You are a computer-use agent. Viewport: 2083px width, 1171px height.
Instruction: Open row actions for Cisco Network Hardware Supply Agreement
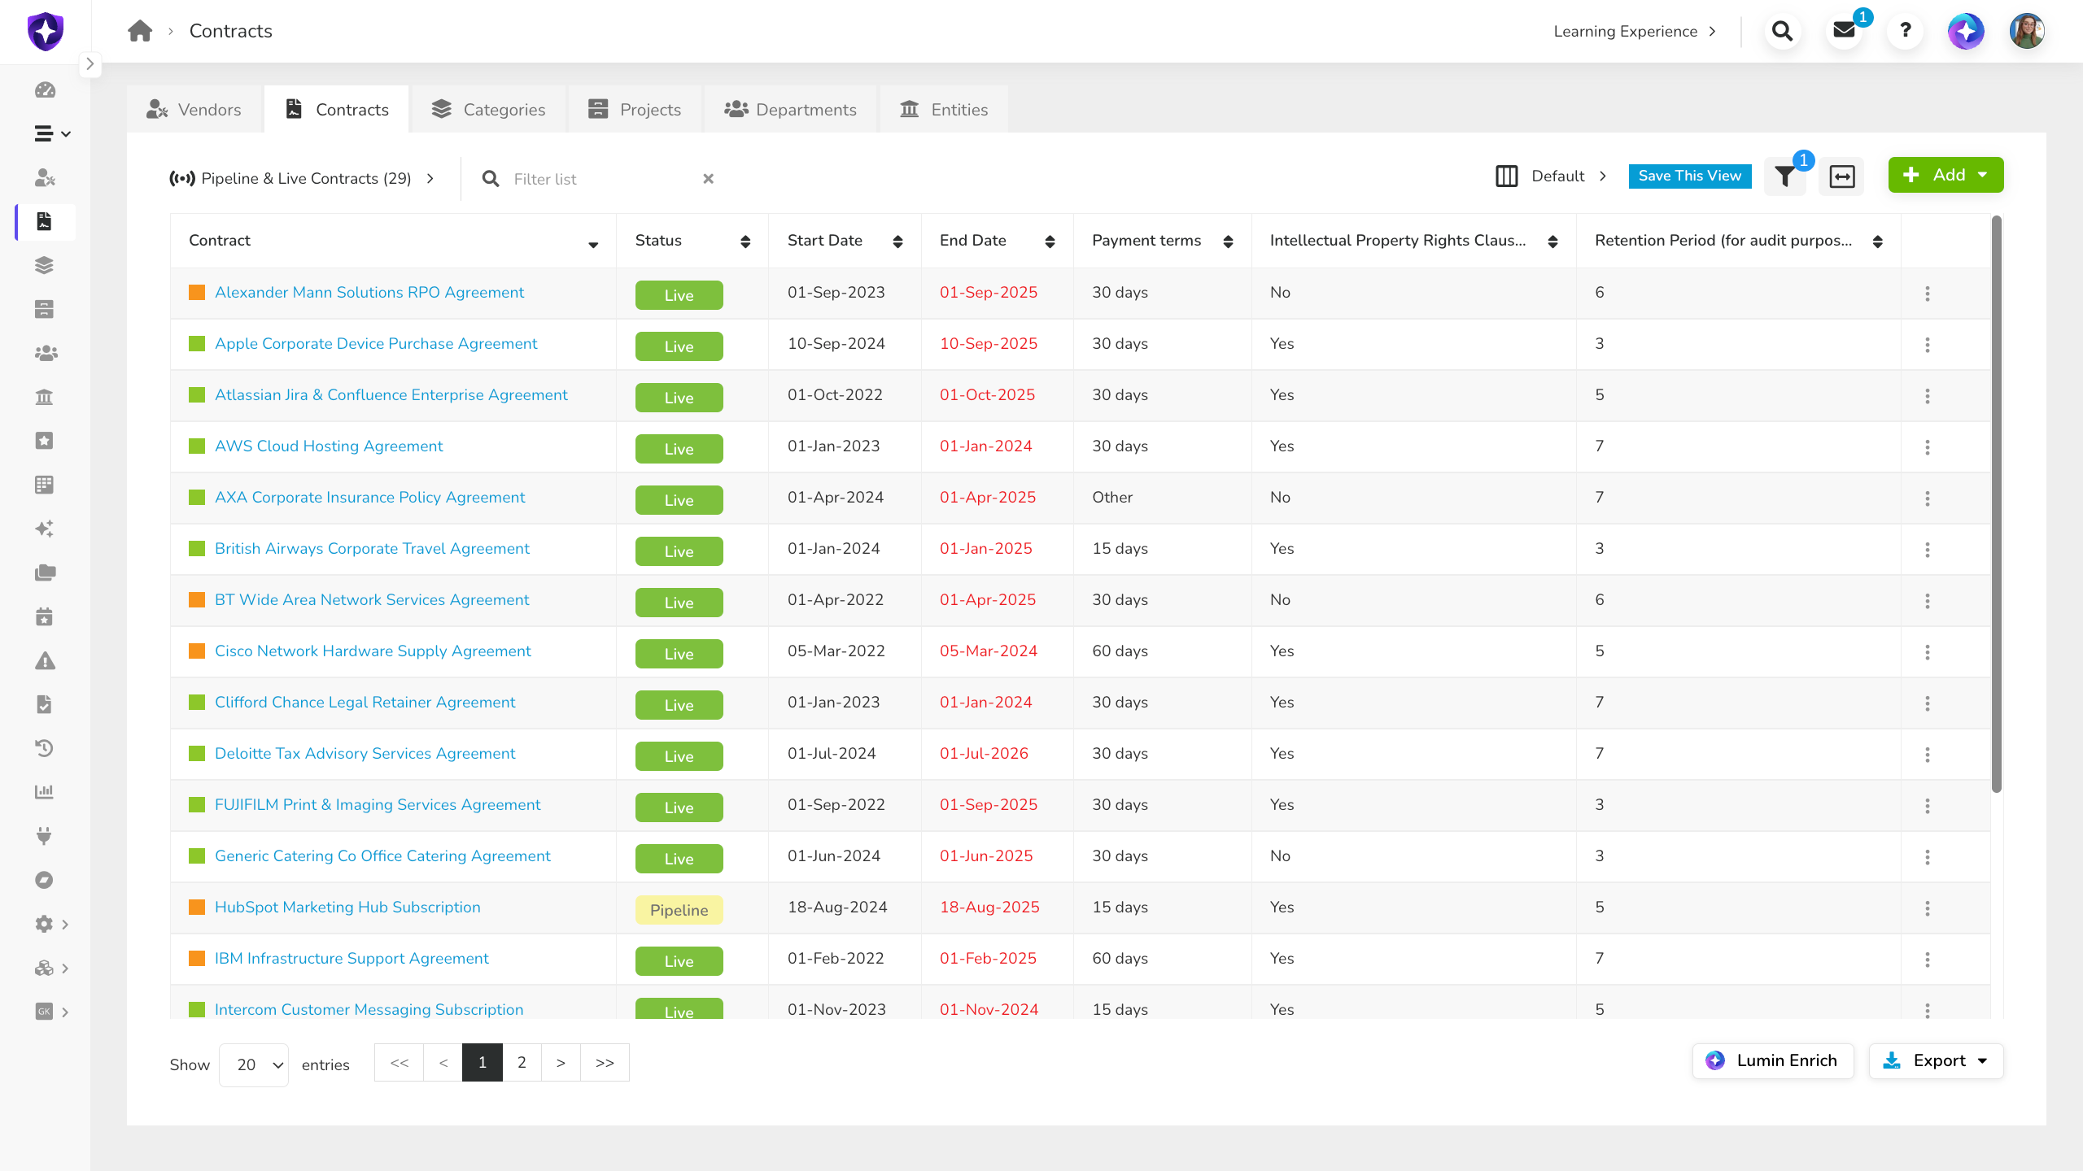[1928, 652]
